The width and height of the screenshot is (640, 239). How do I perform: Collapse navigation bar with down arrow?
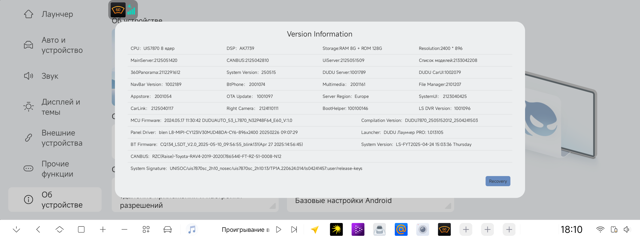[17, 229]
